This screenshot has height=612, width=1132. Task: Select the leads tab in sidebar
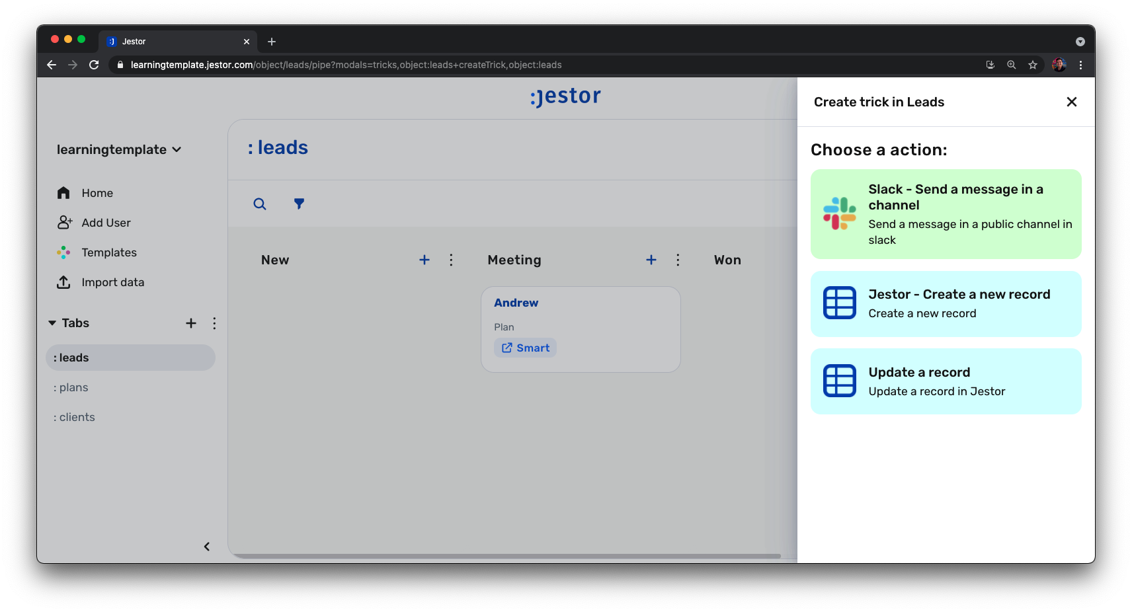130,358
